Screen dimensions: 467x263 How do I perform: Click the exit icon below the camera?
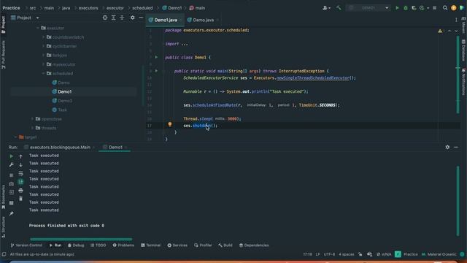(x=12, y=193)
